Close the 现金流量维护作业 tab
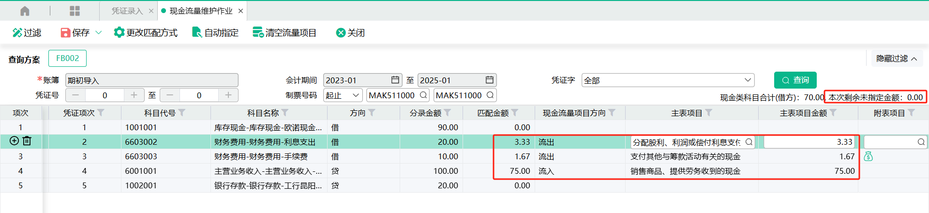The image size is (929, 213). point(241,11)
